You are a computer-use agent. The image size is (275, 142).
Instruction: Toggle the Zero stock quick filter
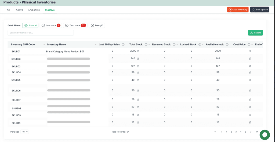point(75,25)
